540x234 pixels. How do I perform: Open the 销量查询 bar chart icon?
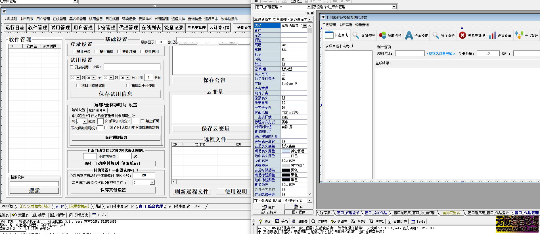pyautogui.click(x=492, y=35)
